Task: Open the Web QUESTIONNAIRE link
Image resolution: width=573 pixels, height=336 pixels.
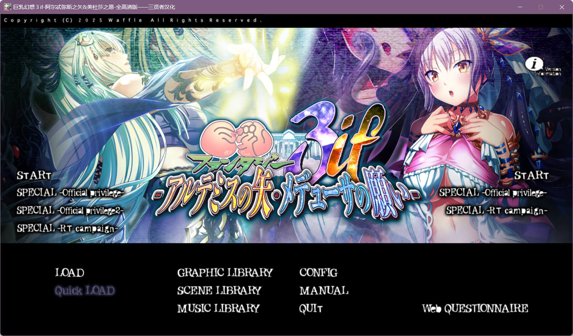Action: click(475, 308)
